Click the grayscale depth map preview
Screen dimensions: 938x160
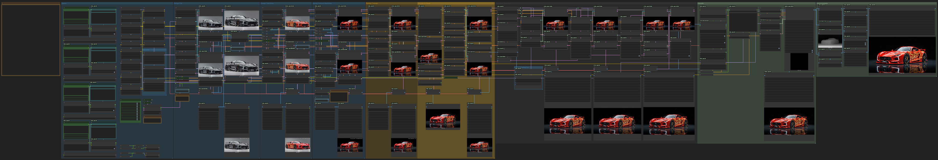point(830,42)
